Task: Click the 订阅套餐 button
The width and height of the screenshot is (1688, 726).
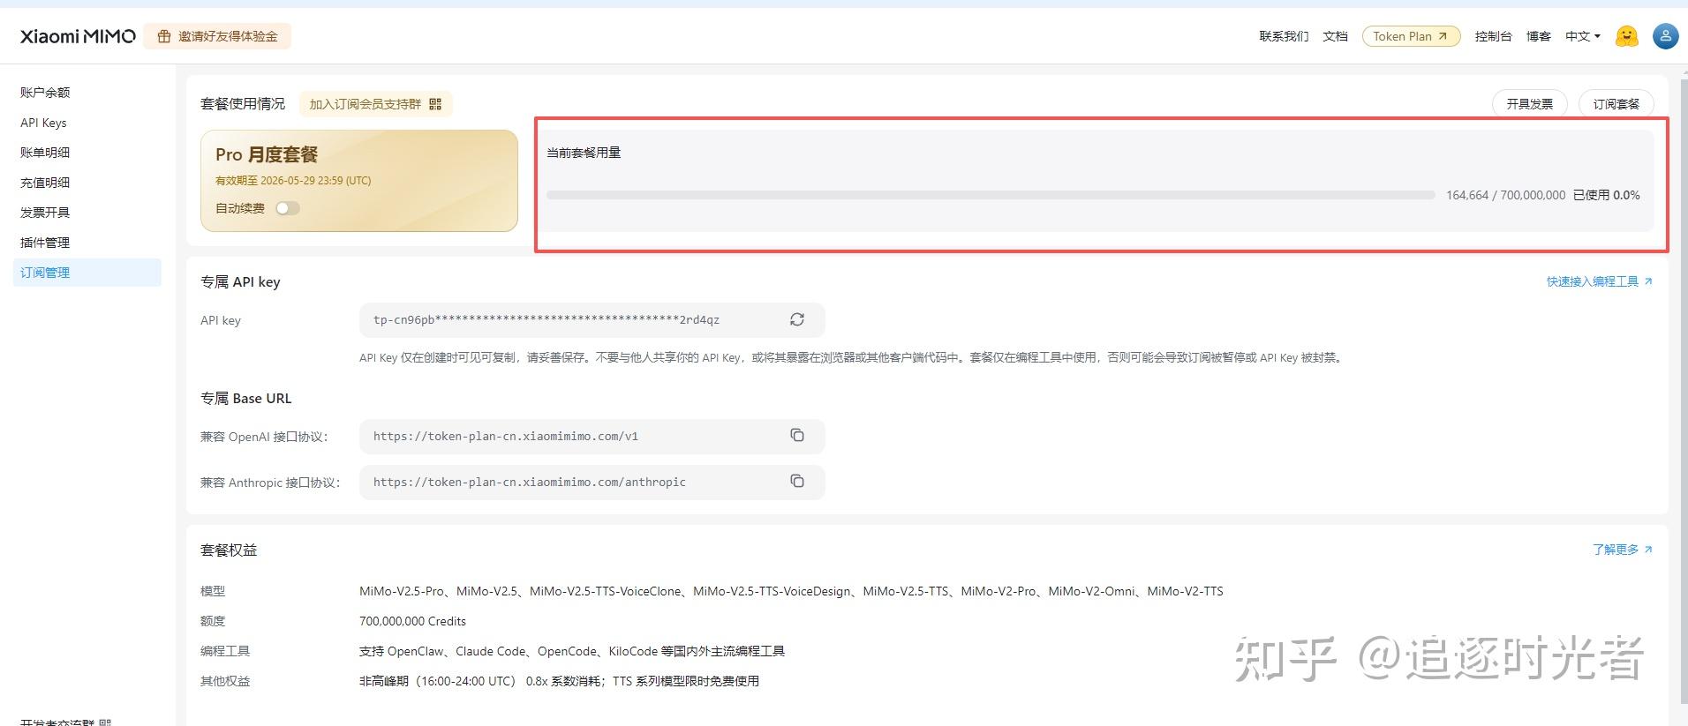Action: 1616,104
